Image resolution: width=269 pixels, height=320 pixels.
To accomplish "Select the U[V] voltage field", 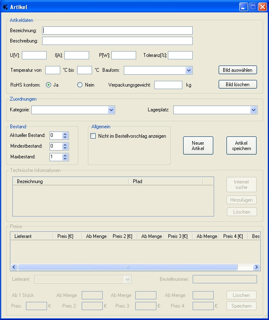I will tap(34, 55).
